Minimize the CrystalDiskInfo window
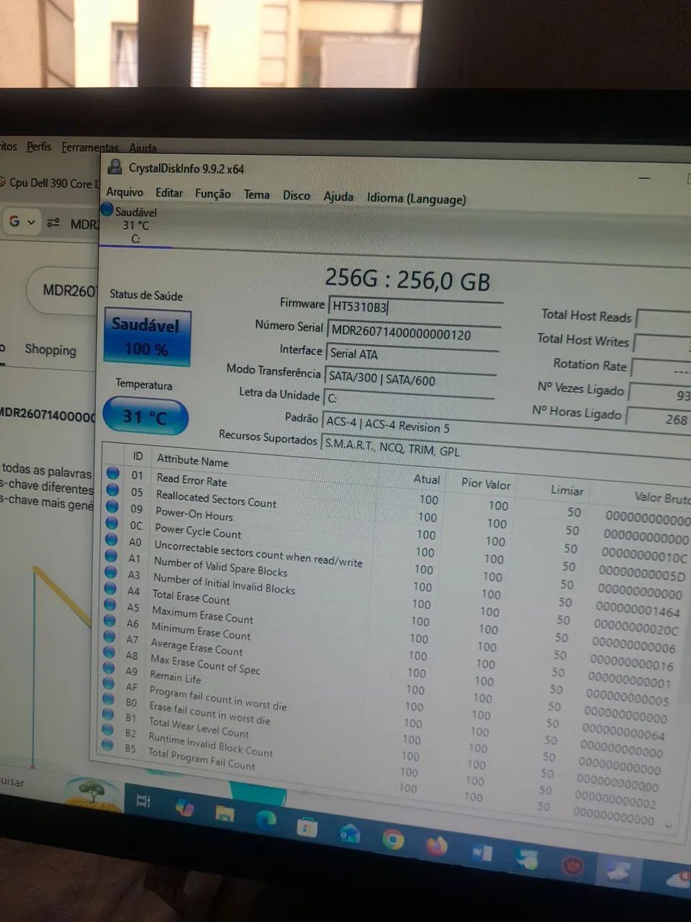This screenshot has height=922, width=691. click(644, 177)
